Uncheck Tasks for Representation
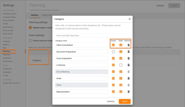This screenshot has height=107, width=185. [x=121, y=91]
